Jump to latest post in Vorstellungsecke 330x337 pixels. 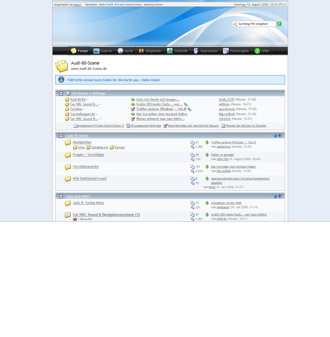point(207,167)
